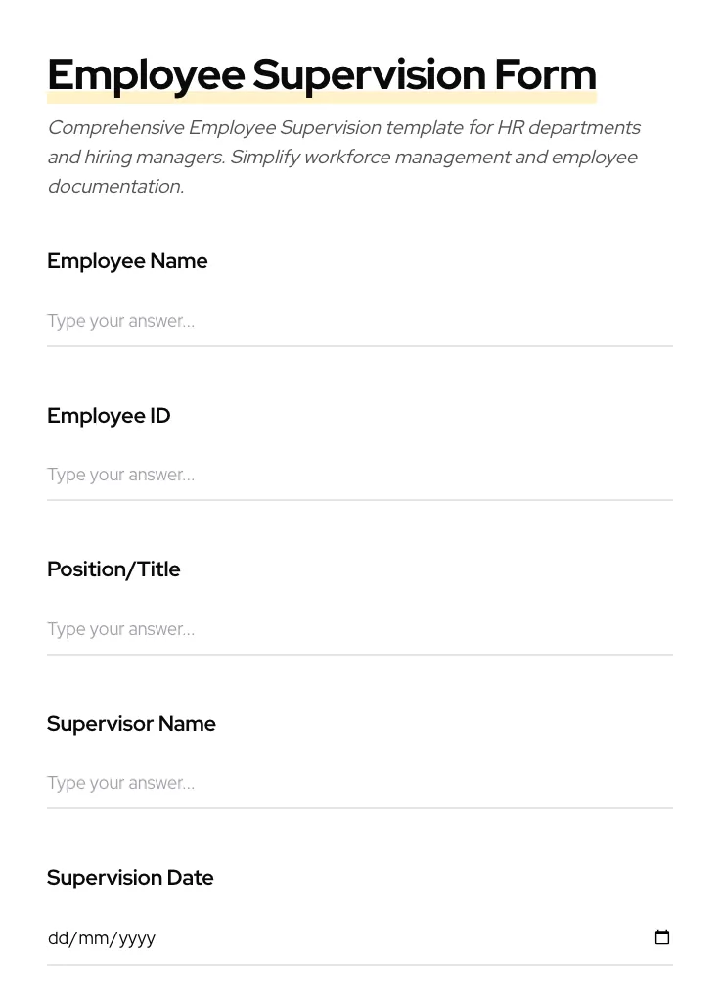Click the Employee Name label
The image size is (720, 1002).
[x=127, y=261]
